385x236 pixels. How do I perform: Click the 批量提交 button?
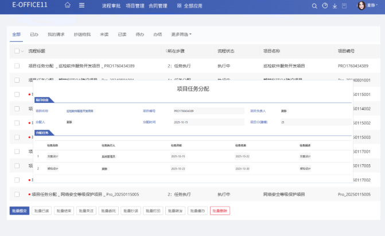(x=20, y=211)
